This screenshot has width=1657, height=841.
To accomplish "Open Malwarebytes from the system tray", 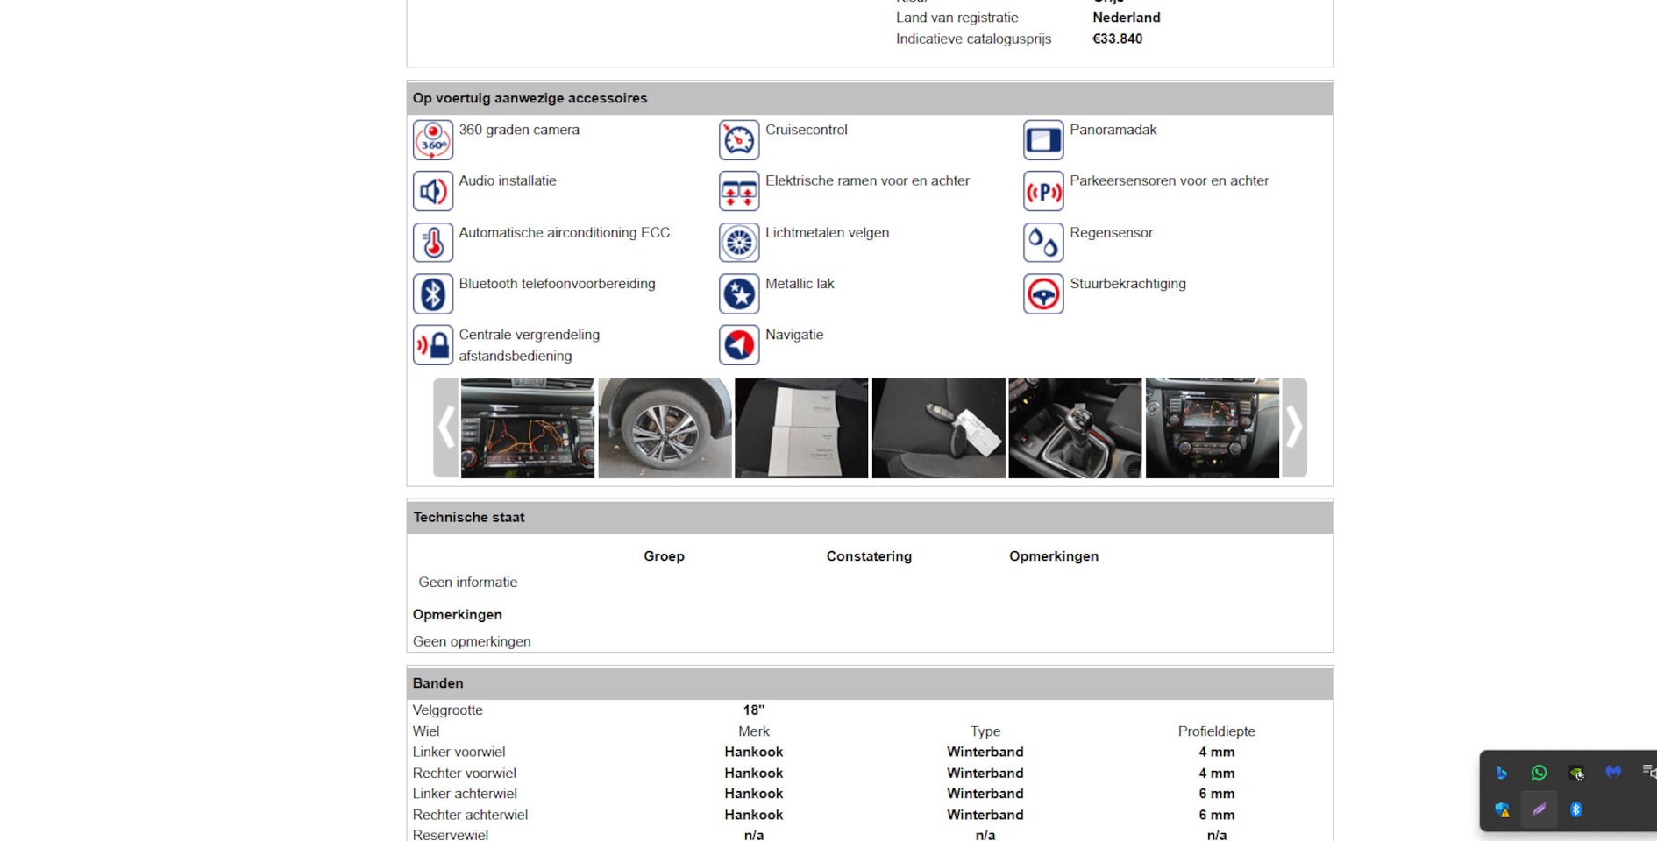I will [1612, 773].
